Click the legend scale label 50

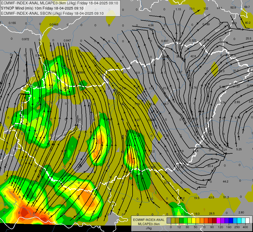point(196,227)
